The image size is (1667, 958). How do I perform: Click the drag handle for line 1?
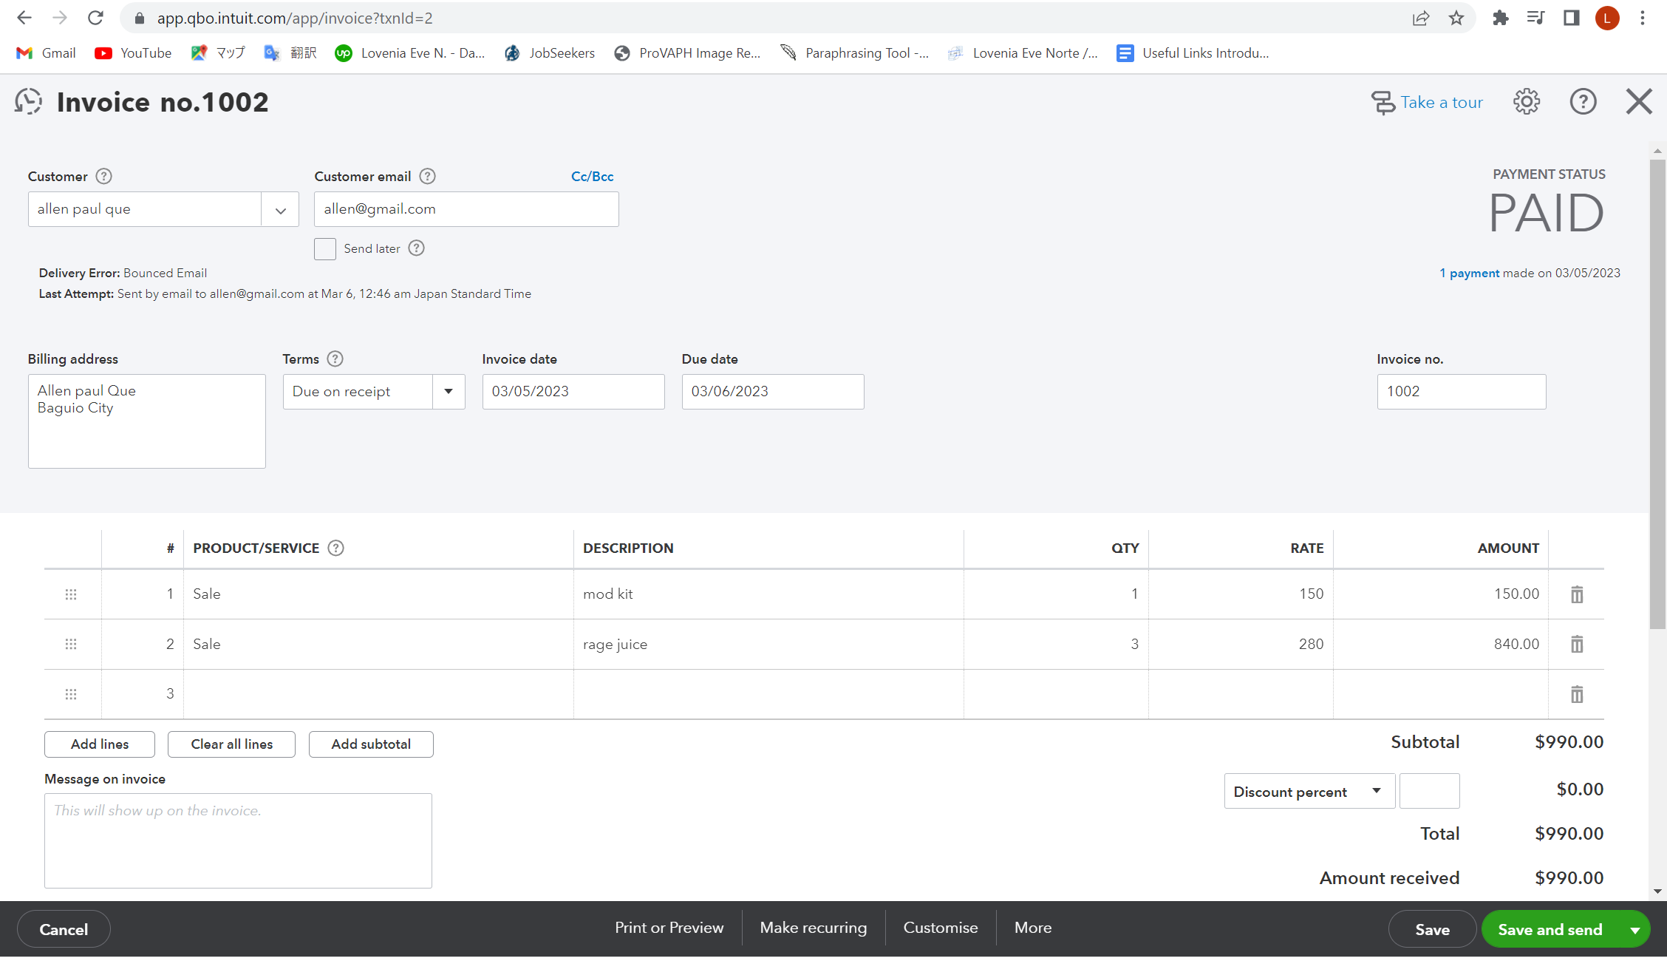coord(71,594)
